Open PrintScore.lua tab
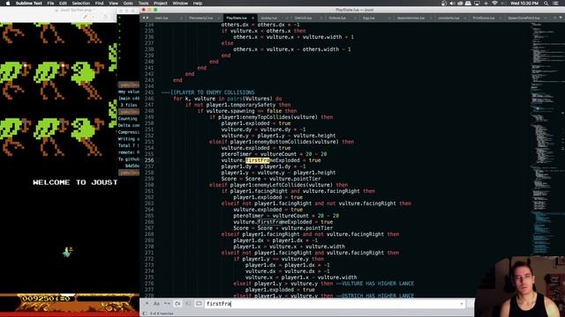This screenshot has height=317, width=565. [x=484, y=18]
